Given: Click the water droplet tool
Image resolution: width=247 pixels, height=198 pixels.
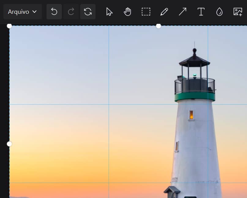Looking at the screenshot, I should (x=219, y=12).
